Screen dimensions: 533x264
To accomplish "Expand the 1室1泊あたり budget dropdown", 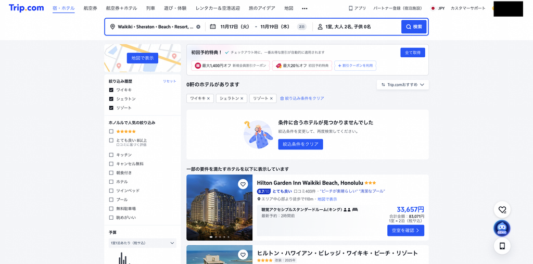I will [143, 243].
